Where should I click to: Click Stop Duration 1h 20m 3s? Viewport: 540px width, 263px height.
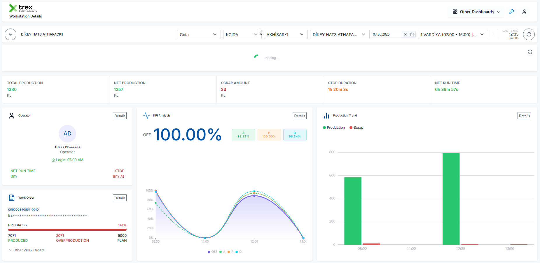(338, 89)
